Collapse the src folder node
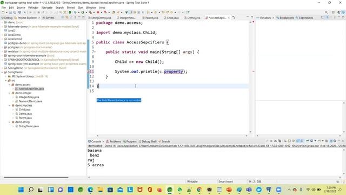Screen dimensions: 346x195 tap(6, 81)
